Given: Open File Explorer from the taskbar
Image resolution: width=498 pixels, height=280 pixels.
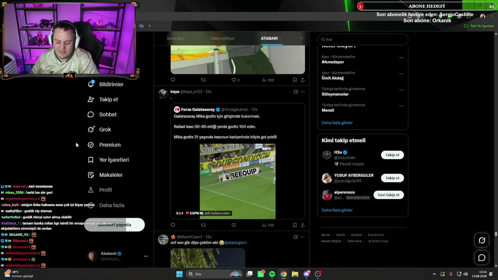Looking at the screenshot, I should 295,274.
